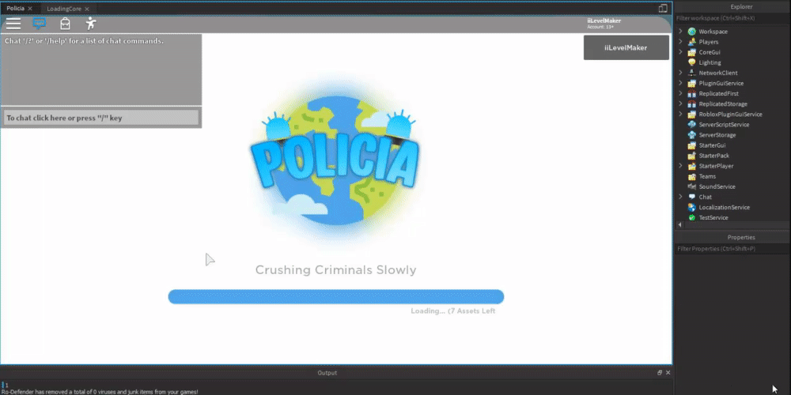The width and height of the screenshot is (791, 395).
Task: Click the SoundService icon
Action: pos(691,186)
